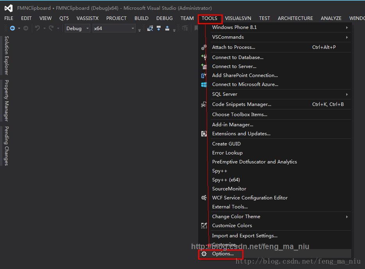Open the DEBUG menu
Viewport: 365px width, 269px height.
pyautogui.click(x=165, y=18)
